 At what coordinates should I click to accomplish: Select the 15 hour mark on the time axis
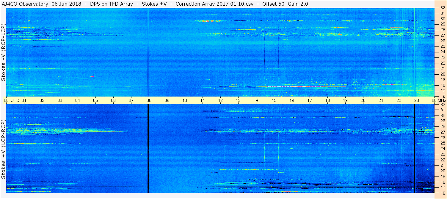274,100
